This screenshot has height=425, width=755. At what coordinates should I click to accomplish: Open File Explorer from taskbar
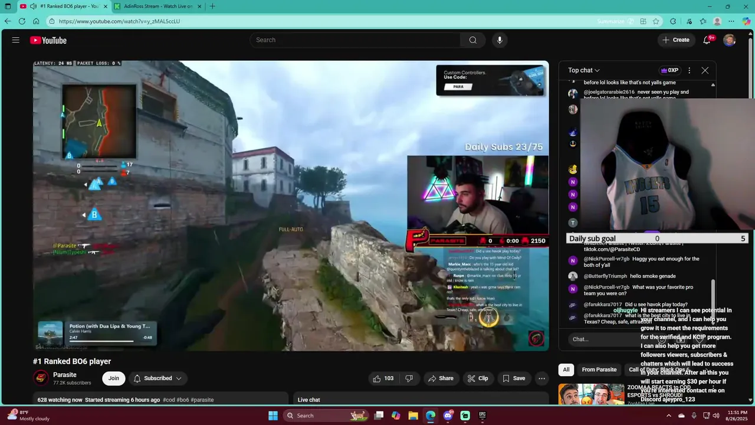413,416
